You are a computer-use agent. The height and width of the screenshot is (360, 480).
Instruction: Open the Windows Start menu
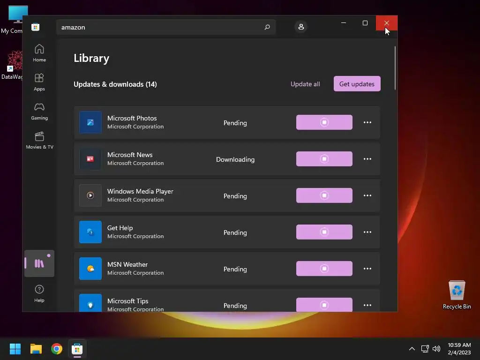(15, 349)
